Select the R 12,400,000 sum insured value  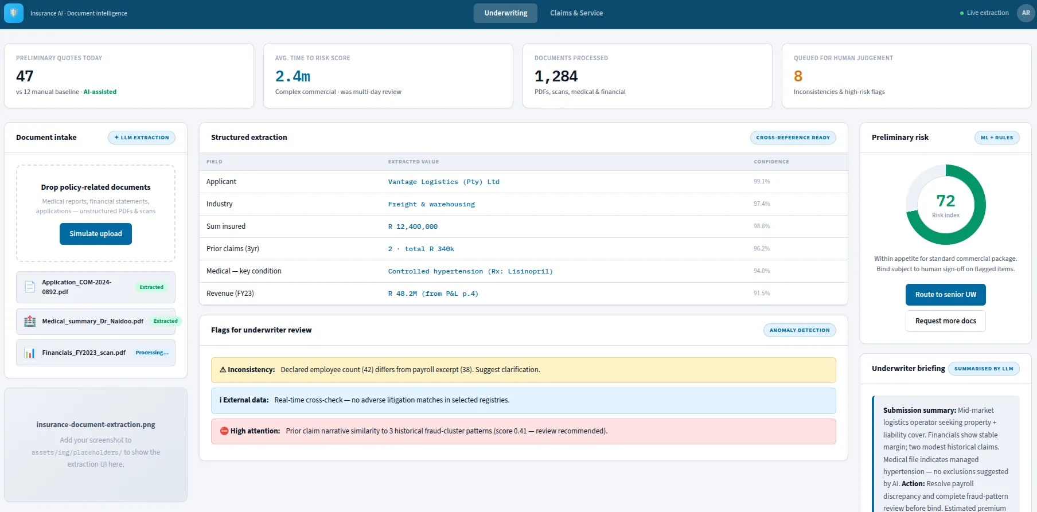click(x=413, y=226)
